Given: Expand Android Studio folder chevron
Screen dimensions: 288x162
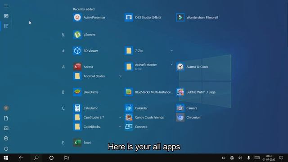Looking at the screenshot, I should pos(120,76).
